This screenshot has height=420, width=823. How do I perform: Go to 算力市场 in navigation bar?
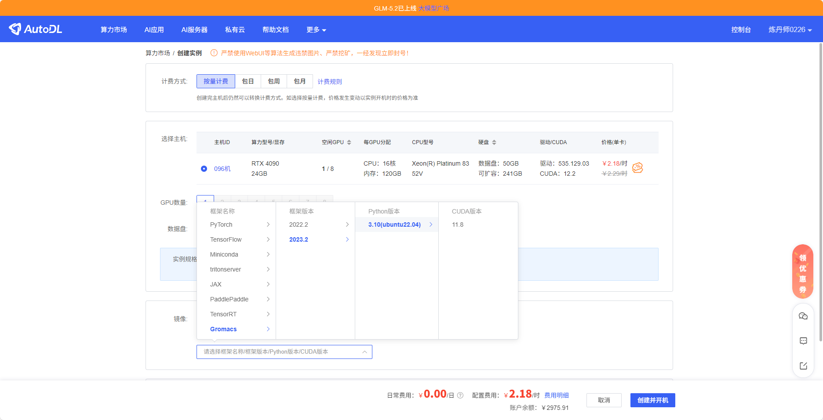114,29
